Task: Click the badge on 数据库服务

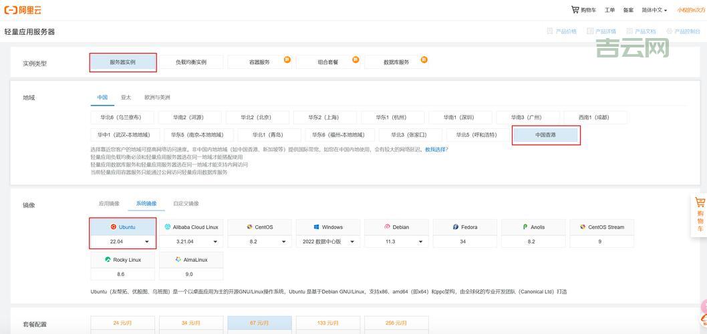Action: [424, 59]
